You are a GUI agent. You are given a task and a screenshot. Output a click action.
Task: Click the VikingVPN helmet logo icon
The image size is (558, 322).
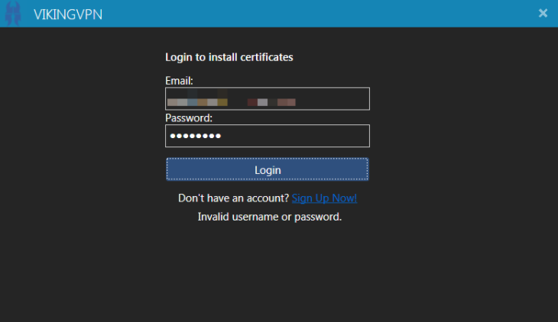(x=13, y=14)
